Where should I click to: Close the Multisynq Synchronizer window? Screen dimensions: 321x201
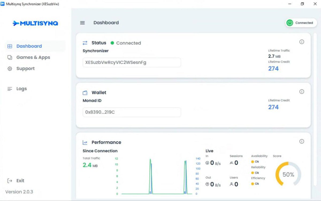(315, 4)
